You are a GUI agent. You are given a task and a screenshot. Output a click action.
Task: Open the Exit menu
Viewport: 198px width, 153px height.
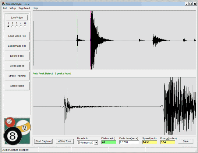(5, 8)
